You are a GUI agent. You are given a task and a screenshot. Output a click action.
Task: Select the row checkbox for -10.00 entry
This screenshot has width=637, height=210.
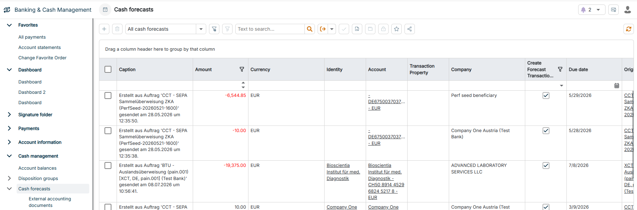(108, 131)
